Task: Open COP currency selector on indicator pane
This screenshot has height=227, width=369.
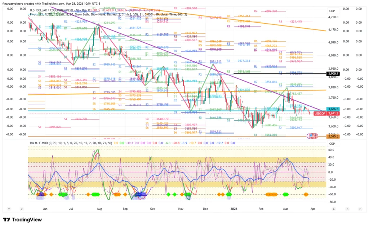Action: [332, 143]
